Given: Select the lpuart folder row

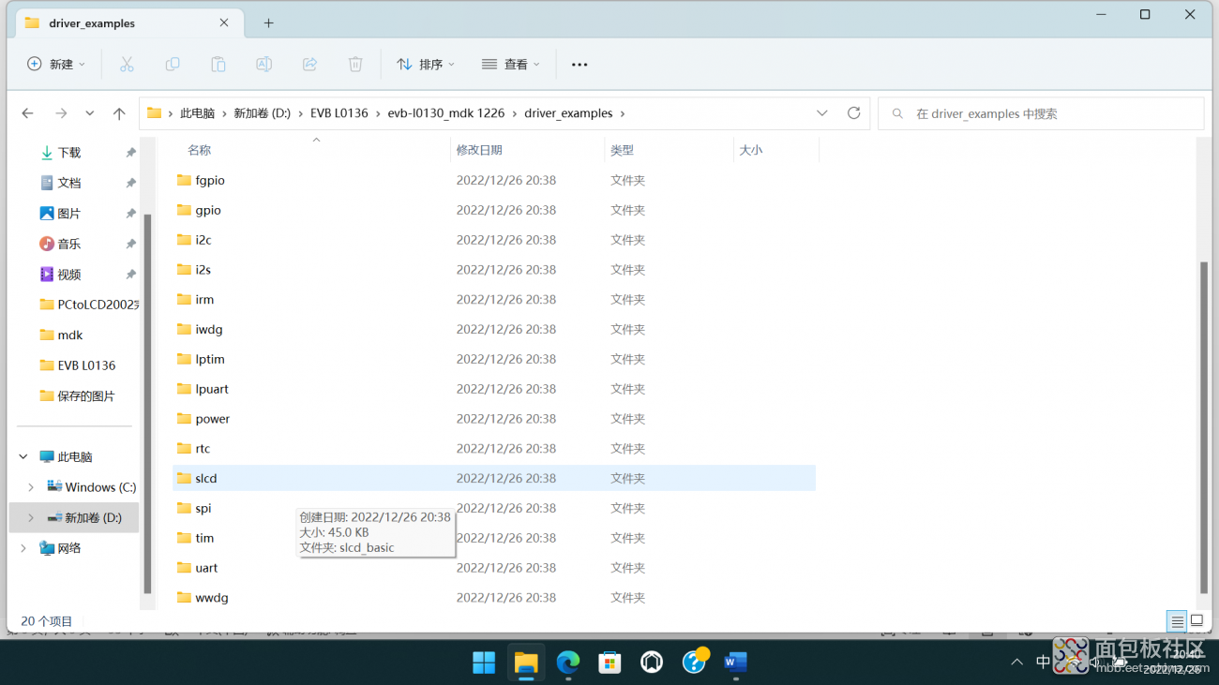Looking at the screenshot, I should click(x=494, y=389).
